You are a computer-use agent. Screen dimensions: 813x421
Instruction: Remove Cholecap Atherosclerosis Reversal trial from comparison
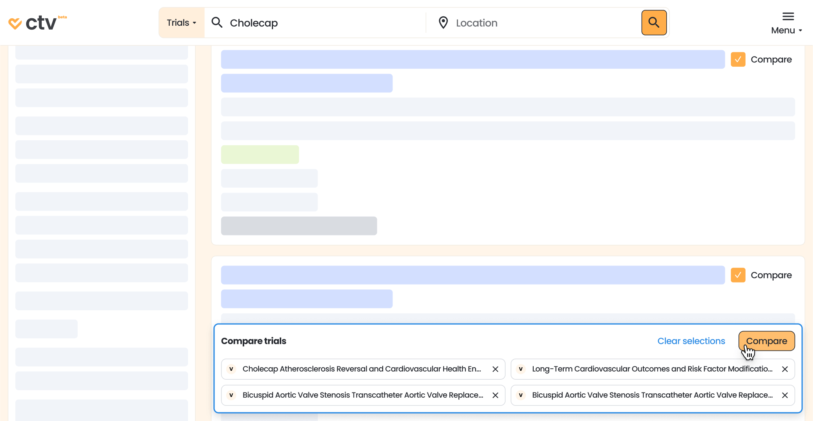point(495,369)
